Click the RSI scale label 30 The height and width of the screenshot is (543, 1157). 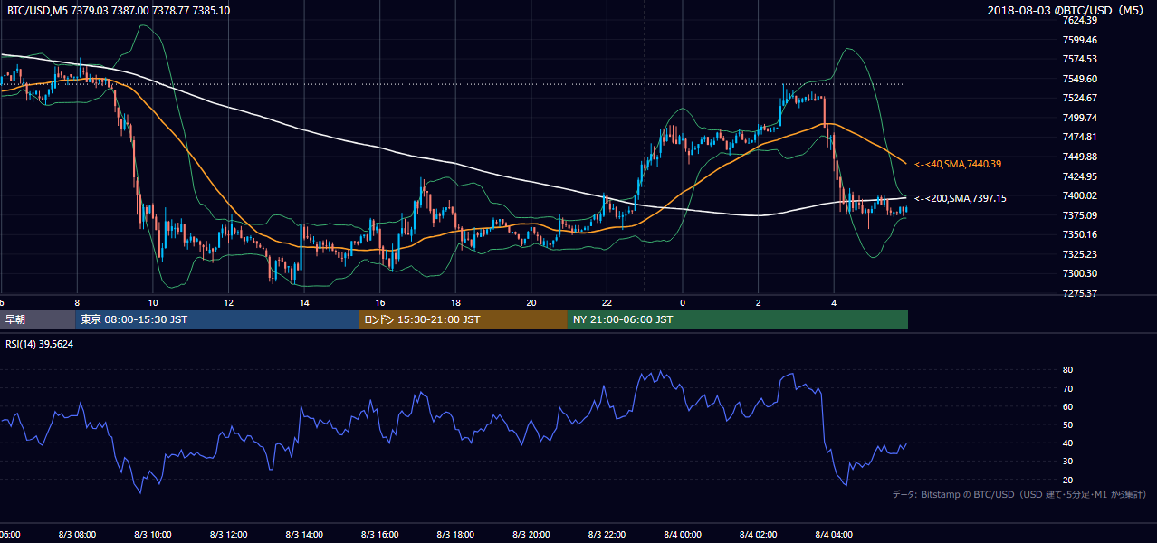click(x=1068, y=462)
